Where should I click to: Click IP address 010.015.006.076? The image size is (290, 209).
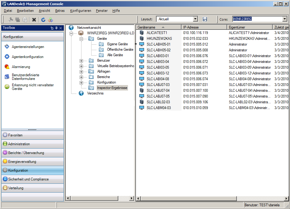(195, 56)
